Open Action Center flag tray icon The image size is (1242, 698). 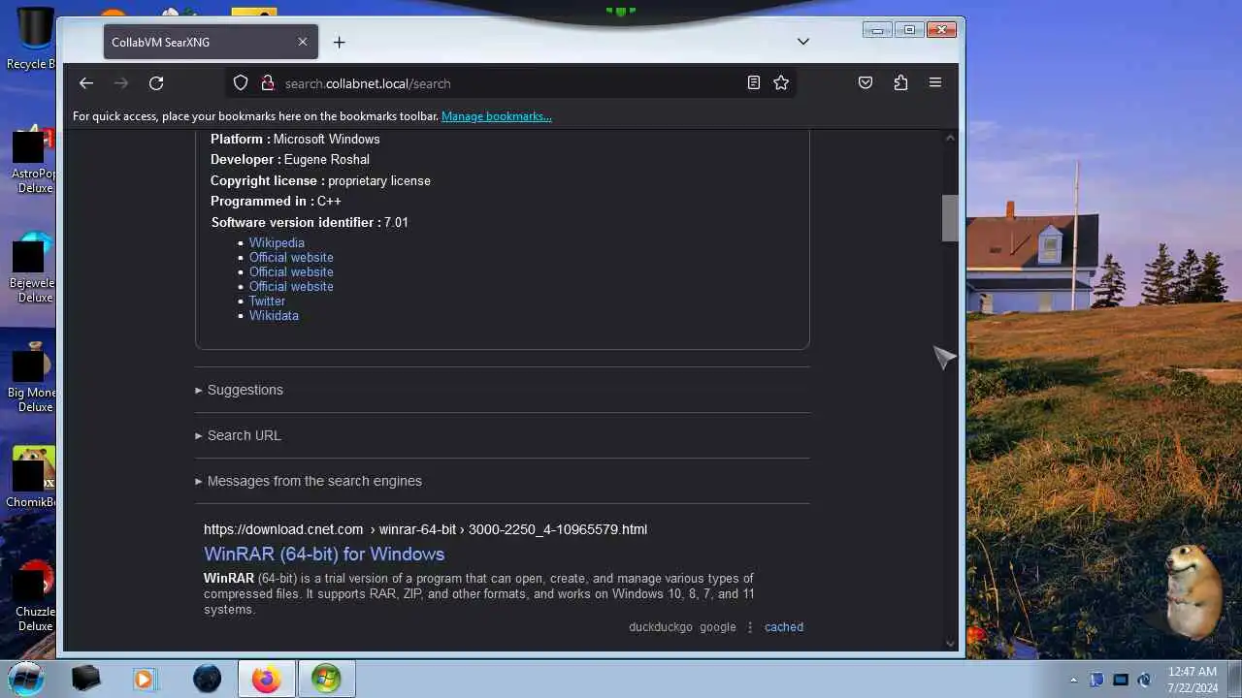point(1097,680)
